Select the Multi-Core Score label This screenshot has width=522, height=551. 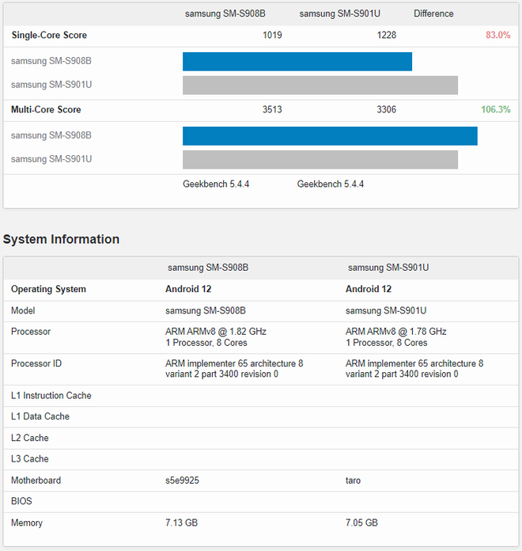(46, 109)
